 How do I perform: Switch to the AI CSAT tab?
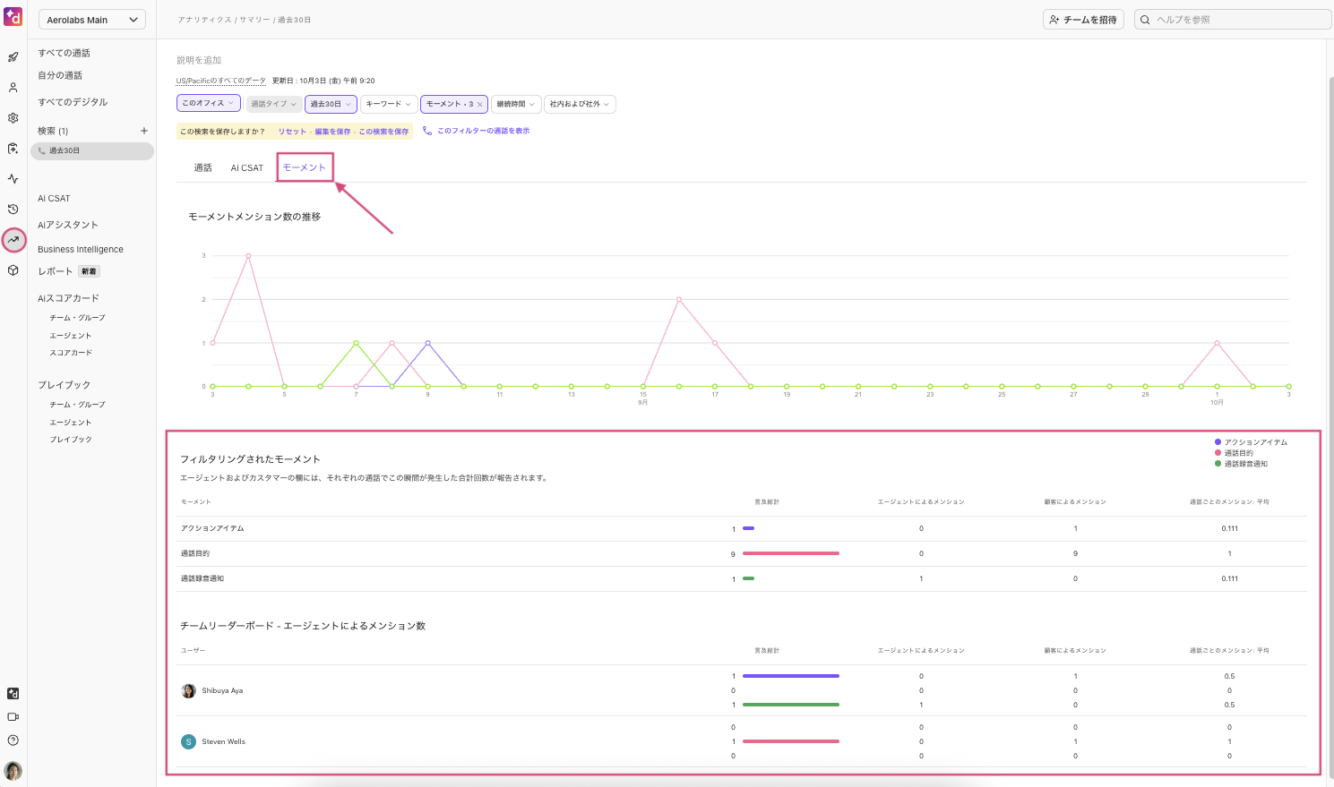[247, 168]
